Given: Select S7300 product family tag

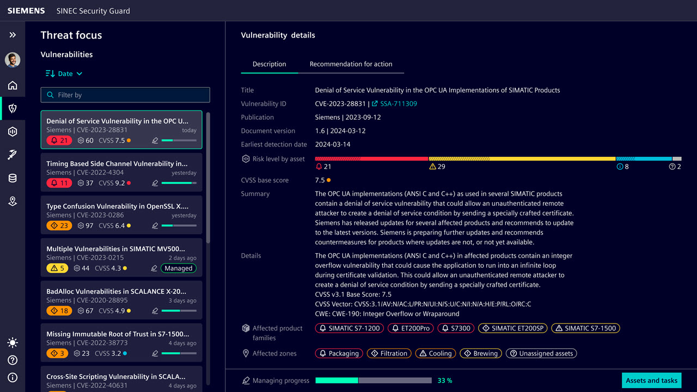Looking at the screenshot, I should pos(456,328).
